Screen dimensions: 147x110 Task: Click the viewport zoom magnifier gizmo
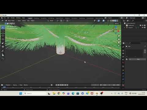coord(119,36)
